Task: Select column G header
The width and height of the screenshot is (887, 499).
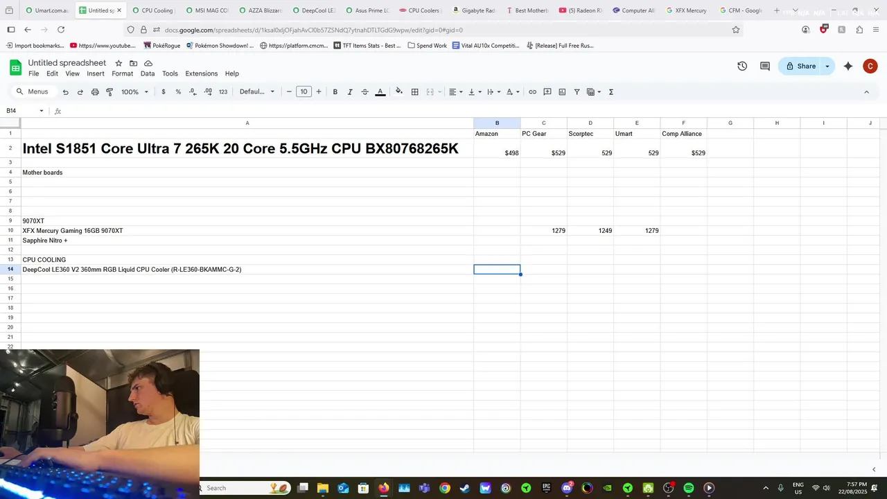Action: pos(730,123)
